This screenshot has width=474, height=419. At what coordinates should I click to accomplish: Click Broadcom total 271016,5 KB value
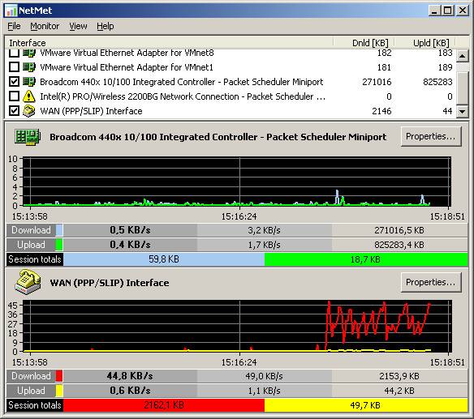click(x=399, y=230)
